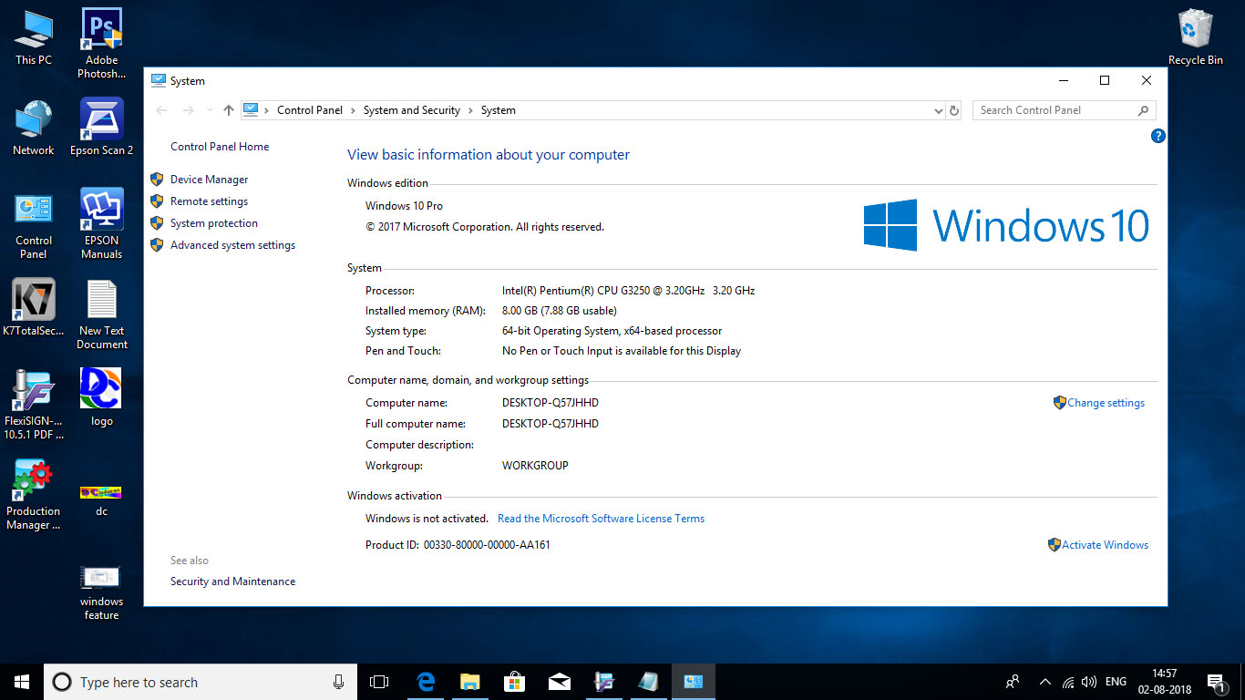Open the Recycle Bin
Screen dimensions: 1245x700
(x=1196, y=38)
